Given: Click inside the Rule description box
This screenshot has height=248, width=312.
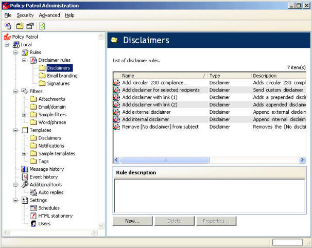Looking at the screenshot, I should click(x=210, y=196).
